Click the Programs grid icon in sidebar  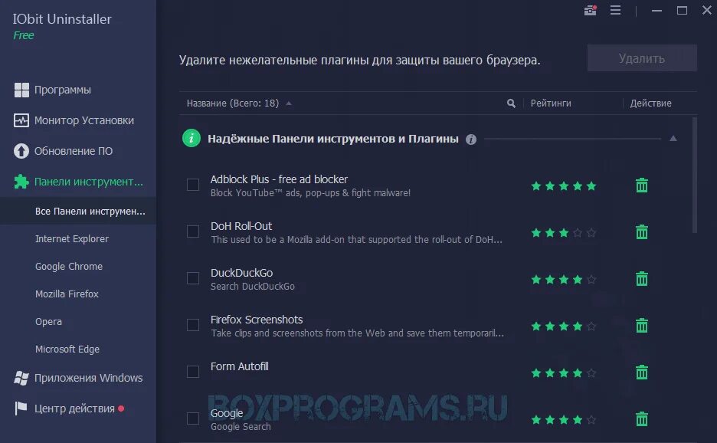(x=21, y=90)
